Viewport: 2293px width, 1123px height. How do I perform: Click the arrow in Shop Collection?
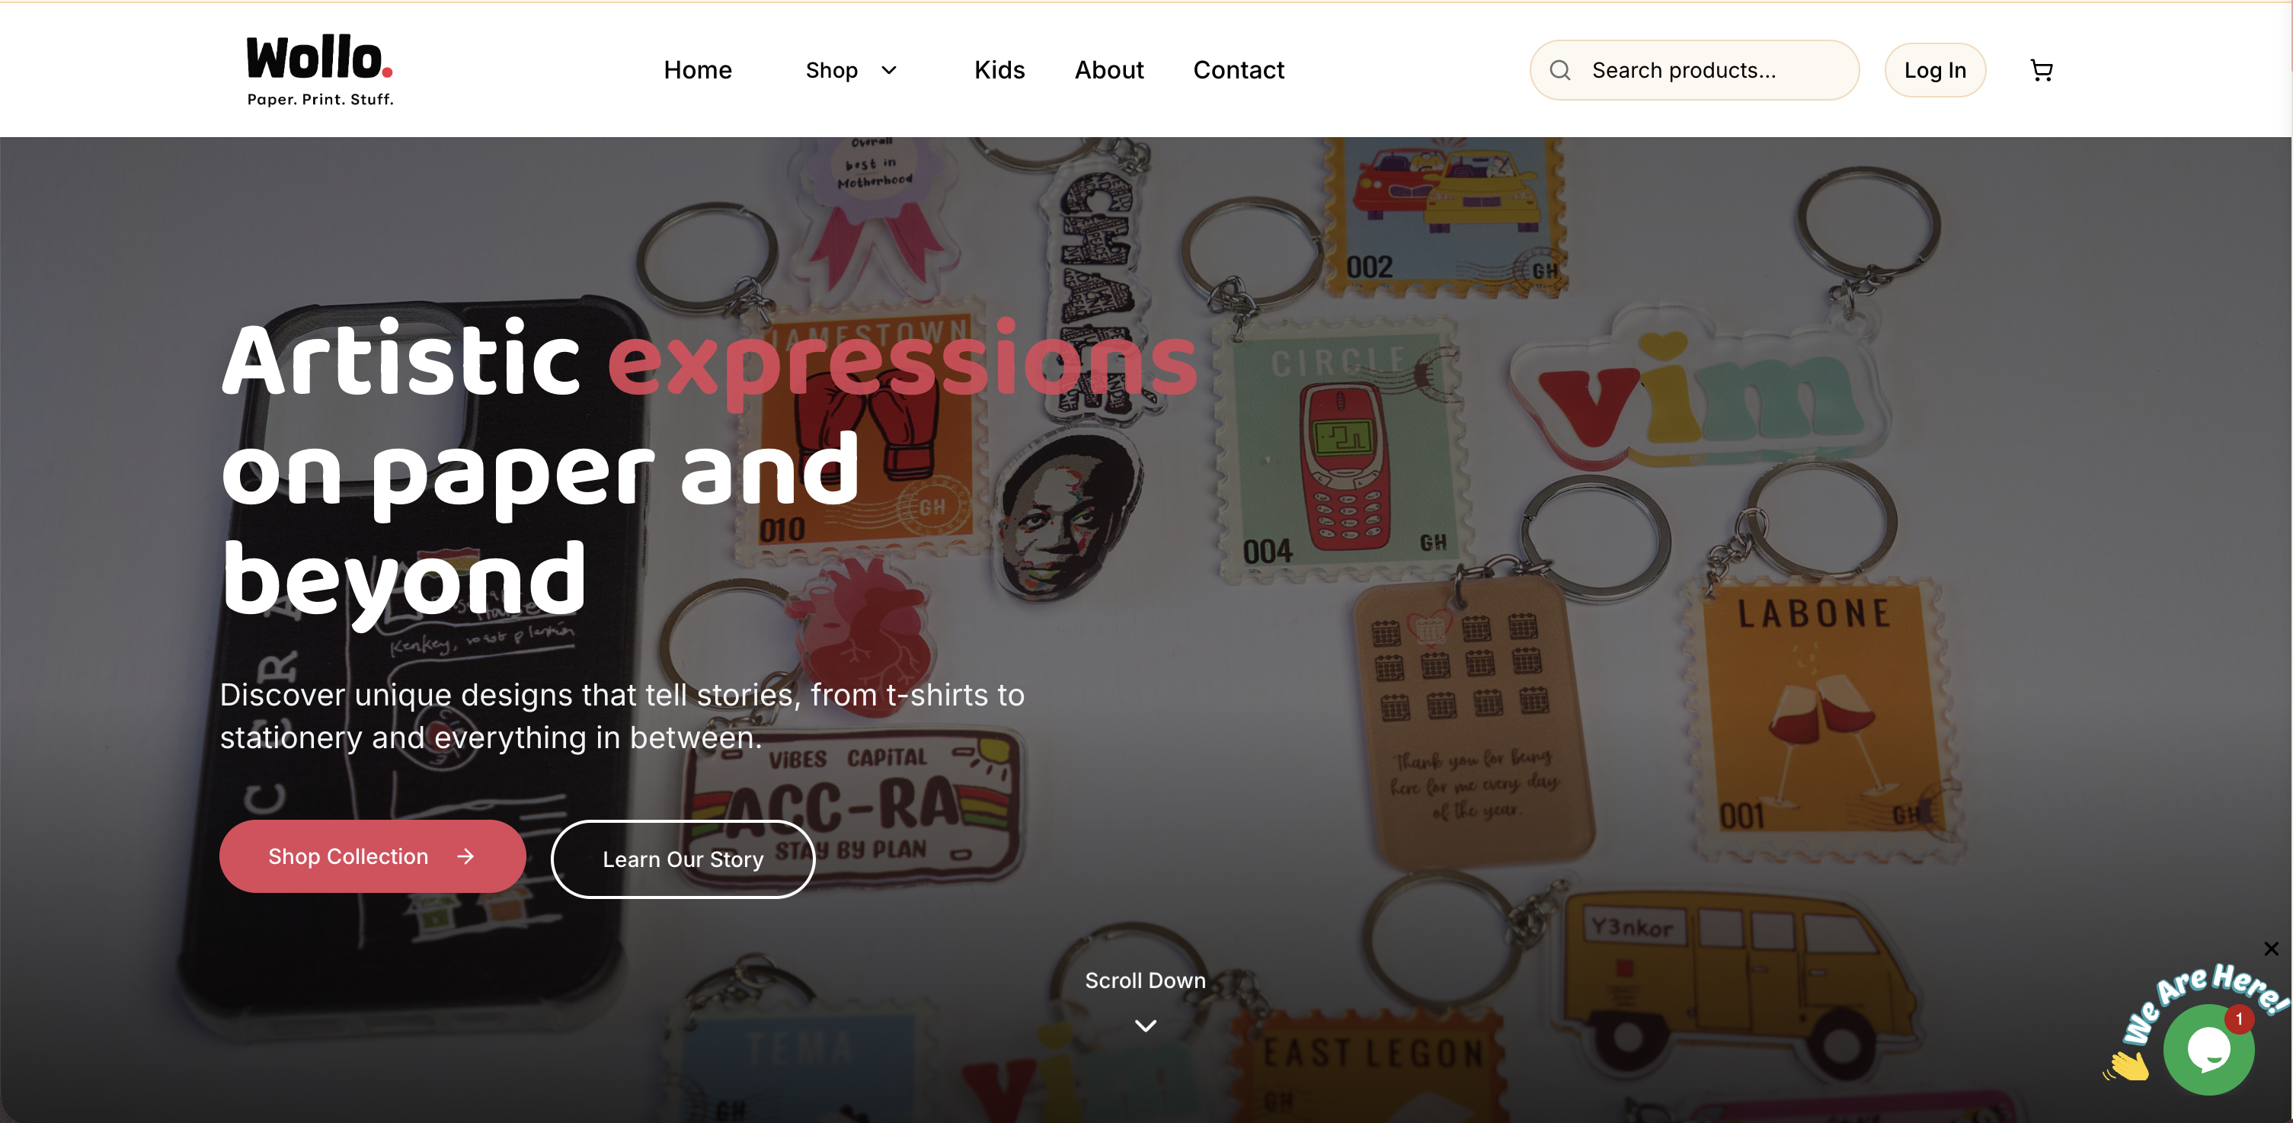(465, 856)
